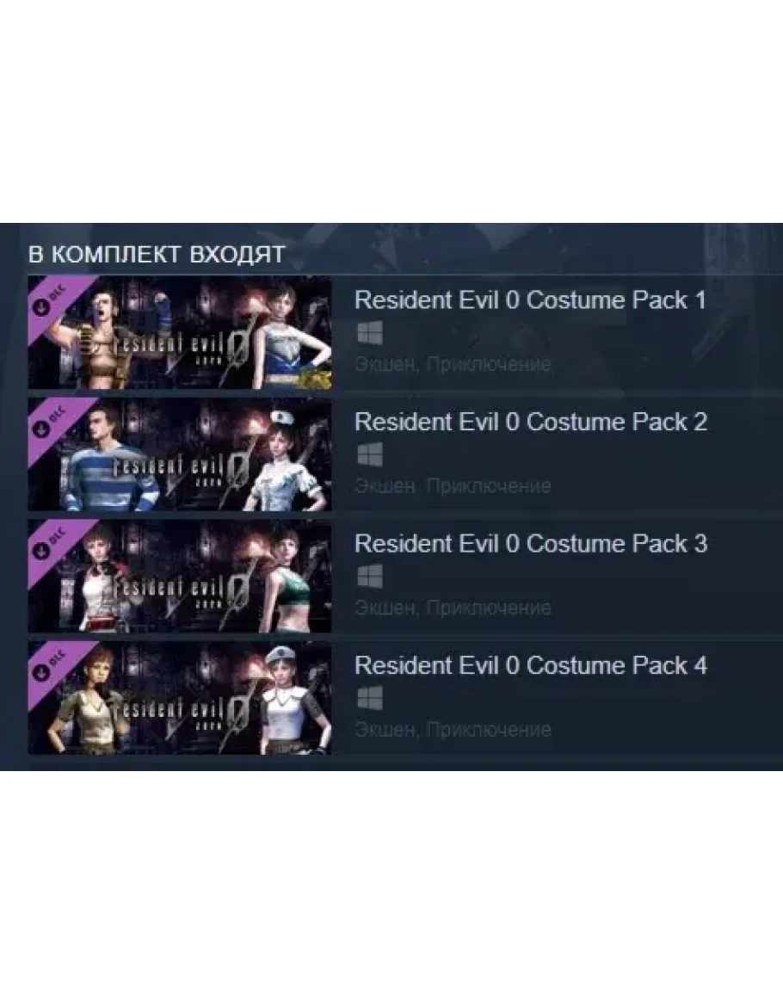The width and height of the screenshot is (783, 994).
Task: Click purple DLC badge on Costume Pack 1 banner
Action: click(x=51, y=299)
